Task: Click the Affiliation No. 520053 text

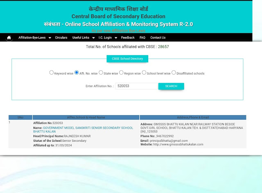Action: [x=48, y=123]
